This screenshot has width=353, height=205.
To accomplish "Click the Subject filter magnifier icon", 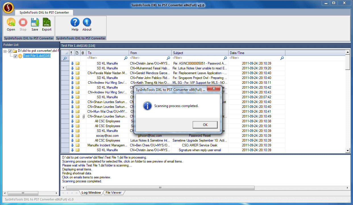I will coord(225,58).
